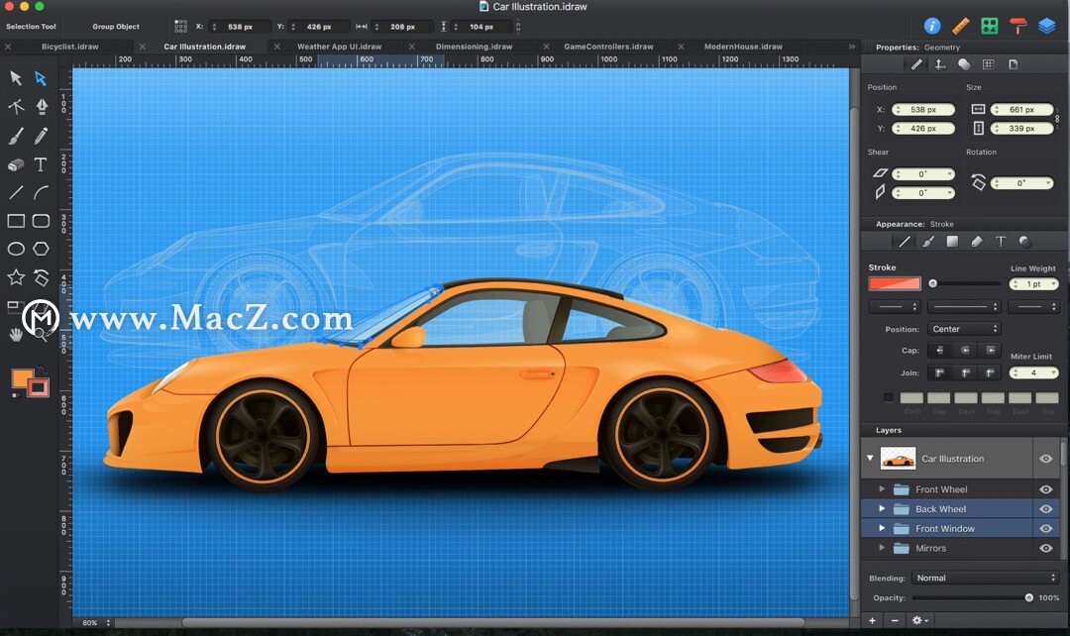The width and height of the screenshot is (1070, 636).
Task: Open the ruler icon in top toolbar
Action: 960,27
